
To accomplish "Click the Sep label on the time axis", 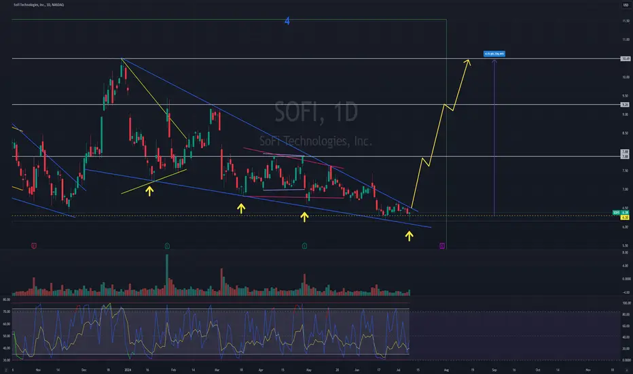I will click(x=494, y=370).
